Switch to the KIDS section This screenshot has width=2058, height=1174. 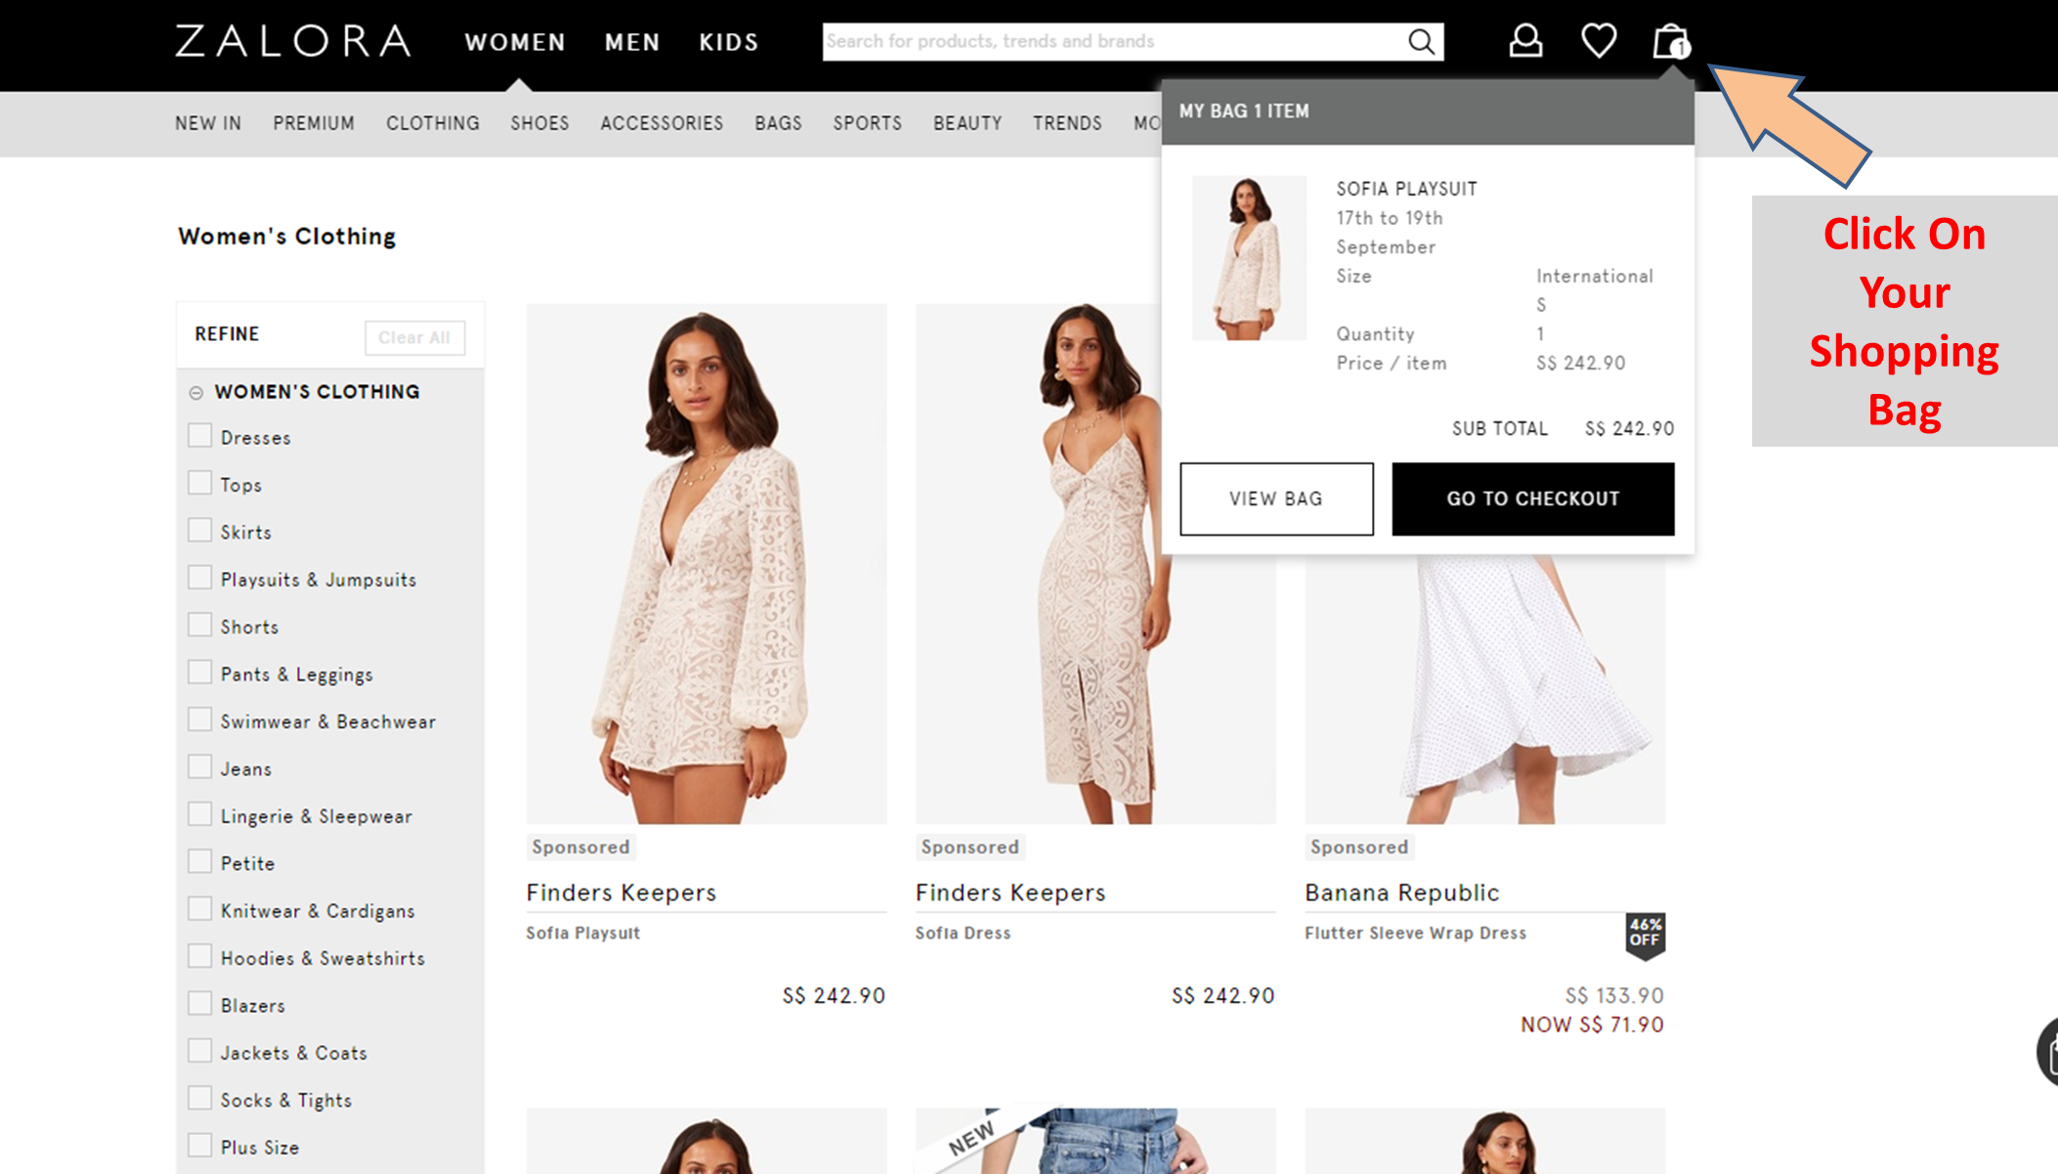point(729,42)
